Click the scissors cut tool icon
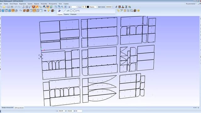 pos(116,7)
